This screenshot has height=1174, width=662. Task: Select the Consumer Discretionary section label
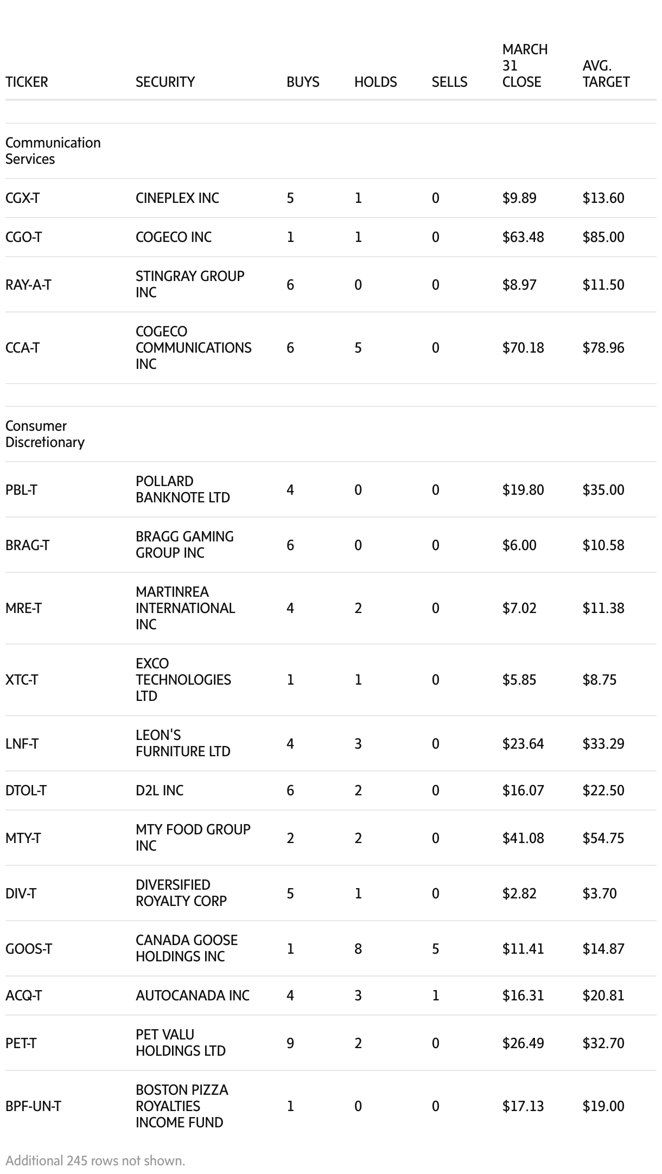coord(45,434)
